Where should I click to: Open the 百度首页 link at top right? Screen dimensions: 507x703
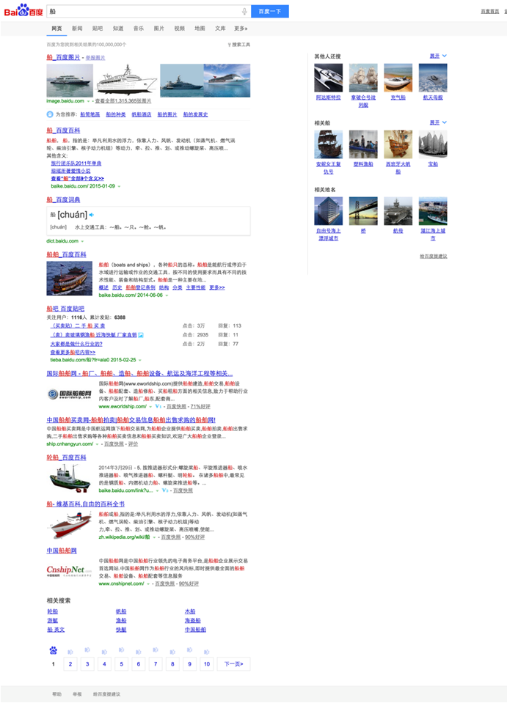pyautogui.click(x=489, y=11)
